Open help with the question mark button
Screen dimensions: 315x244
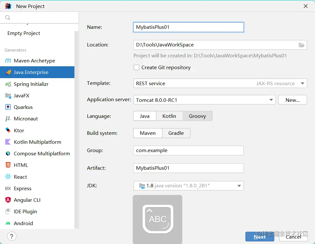12,236
